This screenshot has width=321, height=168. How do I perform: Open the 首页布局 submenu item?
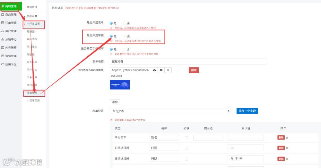coord(32,62)
